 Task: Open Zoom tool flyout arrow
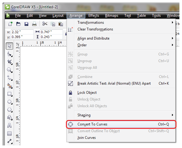(12, 72)
